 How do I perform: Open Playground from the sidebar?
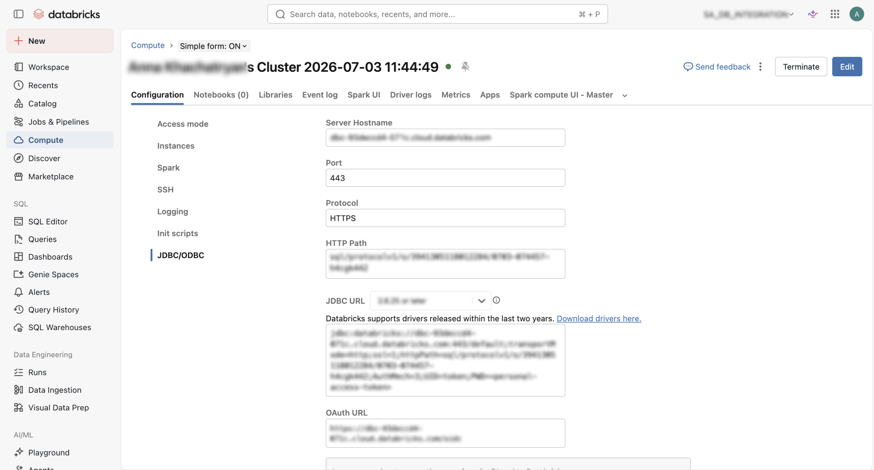60,452
